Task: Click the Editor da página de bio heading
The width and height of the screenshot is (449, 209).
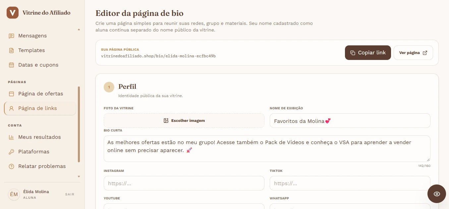Action: (140, 13)
